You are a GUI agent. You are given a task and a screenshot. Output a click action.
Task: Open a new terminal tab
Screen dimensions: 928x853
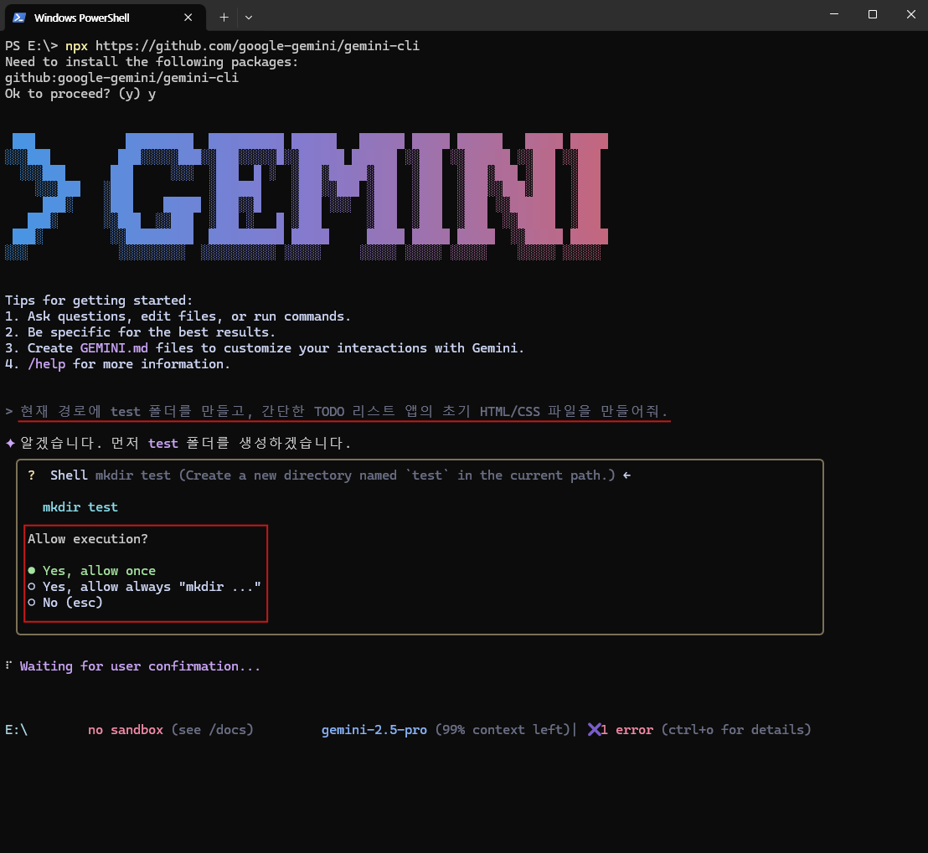pos(224,18)
